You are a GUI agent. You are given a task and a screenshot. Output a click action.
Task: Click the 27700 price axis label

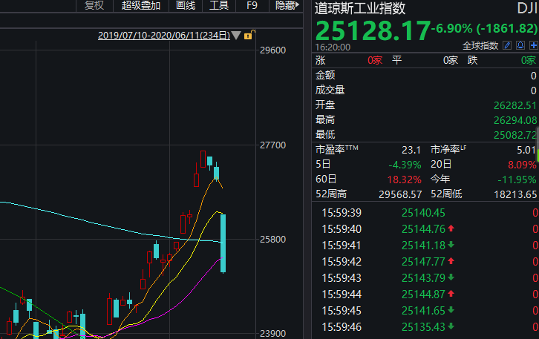pos(273,145)
